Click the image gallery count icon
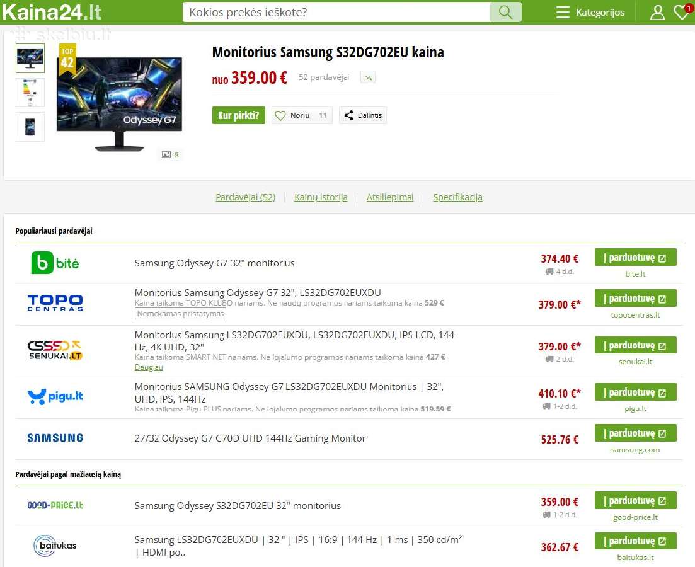Screen dimensions: 695x567 [170, 155]
